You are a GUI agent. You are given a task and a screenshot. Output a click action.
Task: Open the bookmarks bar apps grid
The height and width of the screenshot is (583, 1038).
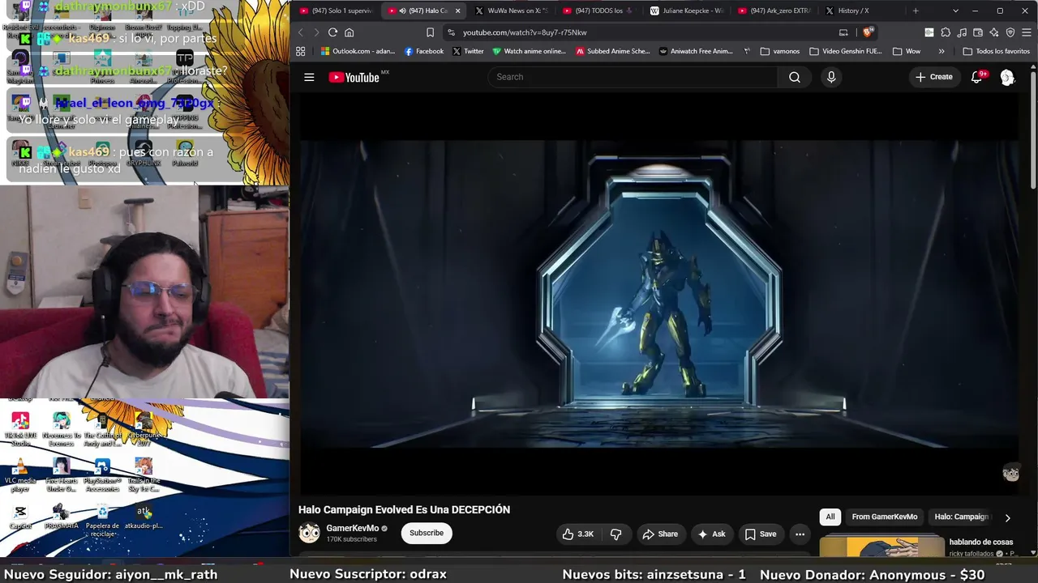pyautogui.click(x=300, y=51)
